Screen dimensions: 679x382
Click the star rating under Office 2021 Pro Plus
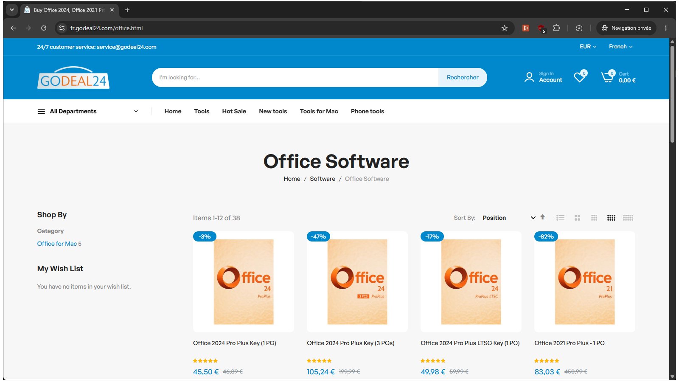(547, 361)
